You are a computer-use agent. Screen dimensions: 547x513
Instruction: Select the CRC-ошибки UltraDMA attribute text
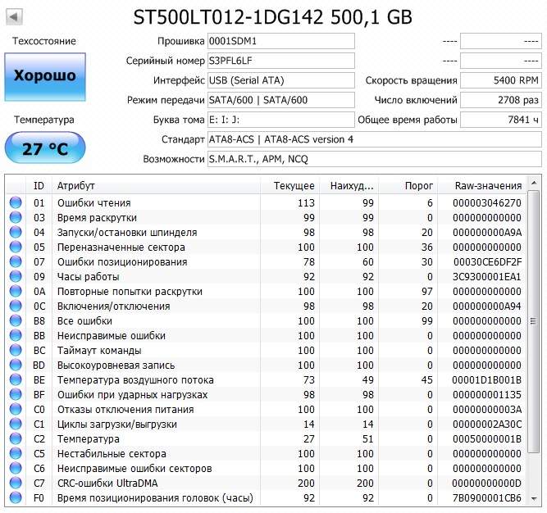click(x=107, y=483)
